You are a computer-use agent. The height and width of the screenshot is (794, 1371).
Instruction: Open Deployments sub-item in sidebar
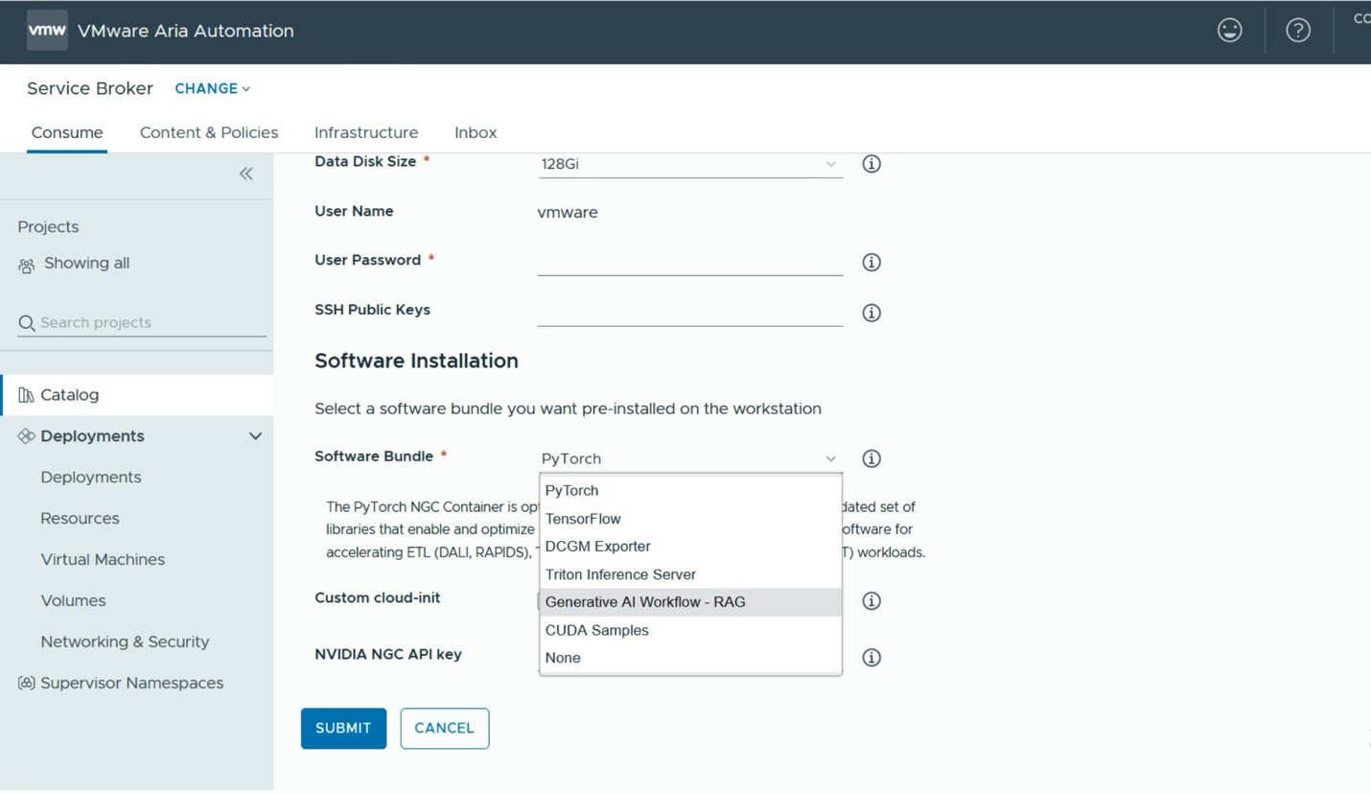[x=91, y=478]
